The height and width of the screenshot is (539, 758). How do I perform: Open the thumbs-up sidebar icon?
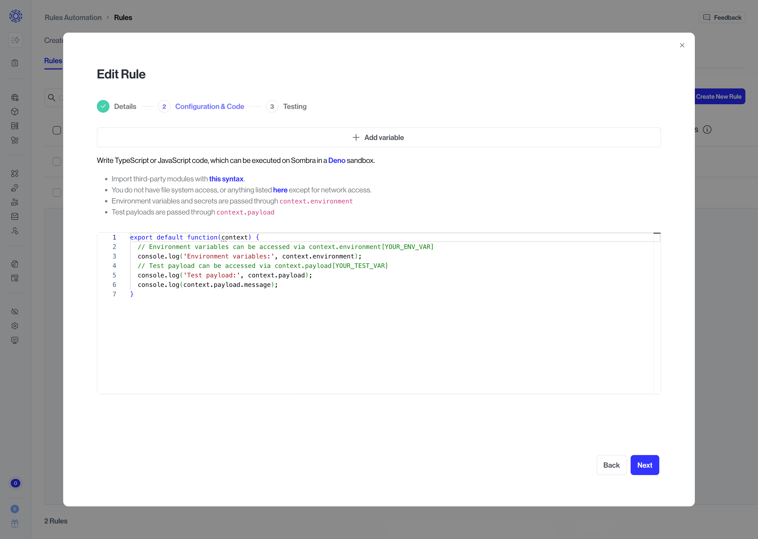pos(15,188)
